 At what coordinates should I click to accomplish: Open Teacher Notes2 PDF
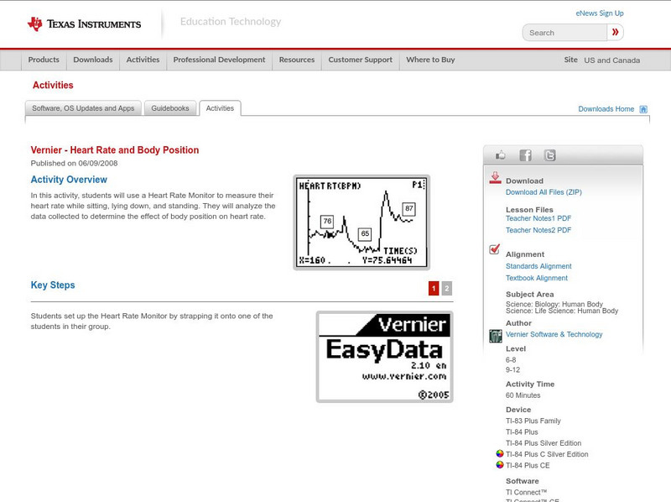pos(538,231)
